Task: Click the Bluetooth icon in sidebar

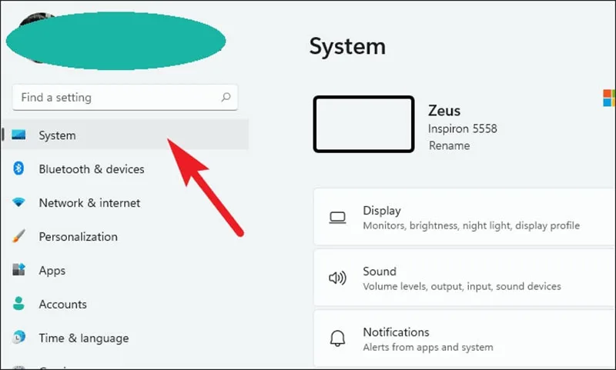Action: (18, 168)
